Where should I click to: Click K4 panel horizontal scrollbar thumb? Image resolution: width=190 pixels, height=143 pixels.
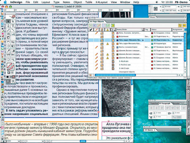115,75
